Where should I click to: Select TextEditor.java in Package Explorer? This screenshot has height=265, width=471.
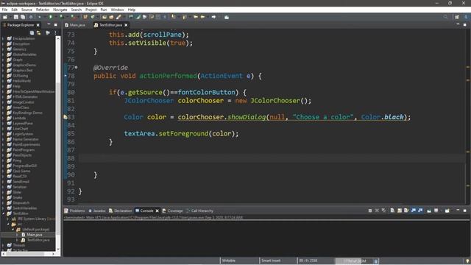38,240
